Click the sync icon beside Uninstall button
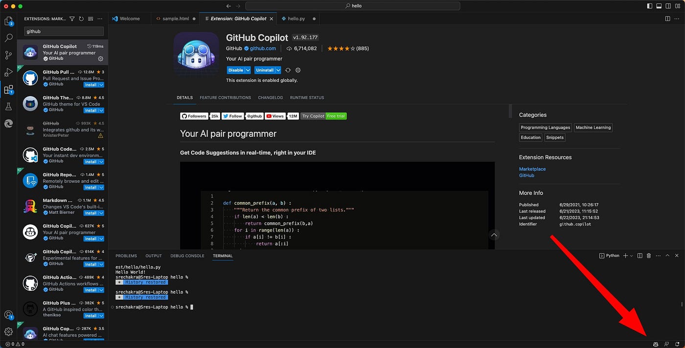This screenshot has height=348, width=685. 288,70
